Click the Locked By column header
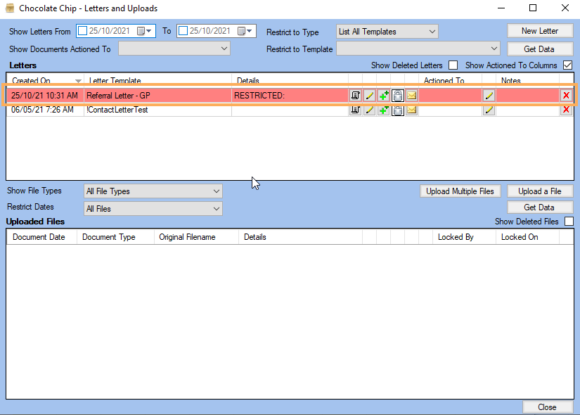580x415 pixels. 464,237
